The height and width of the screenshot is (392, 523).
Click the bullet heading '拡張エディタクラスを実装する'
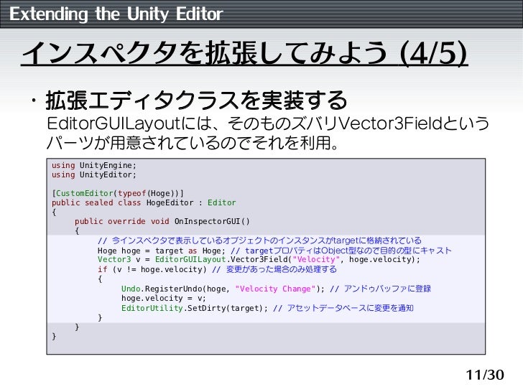coord(196,101)
